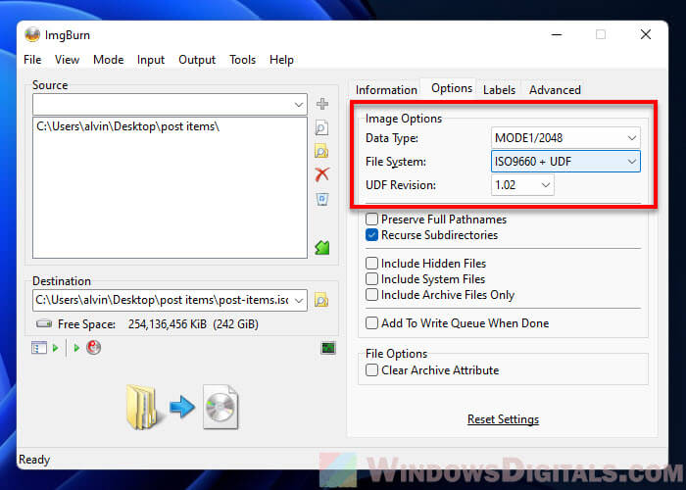Select the source entry 'post items' path
Viewport: 686px width, 490px height.
click(x=127, y=126)
